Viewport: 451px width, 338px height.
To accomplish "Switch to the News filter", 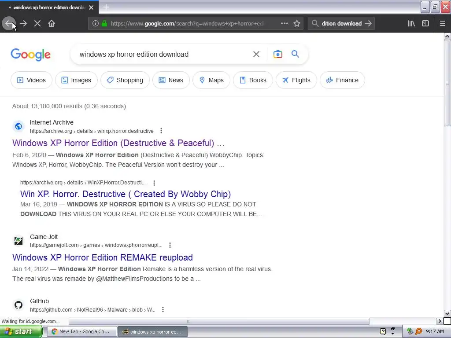I will pyautogui.click(x=171, y=80).
